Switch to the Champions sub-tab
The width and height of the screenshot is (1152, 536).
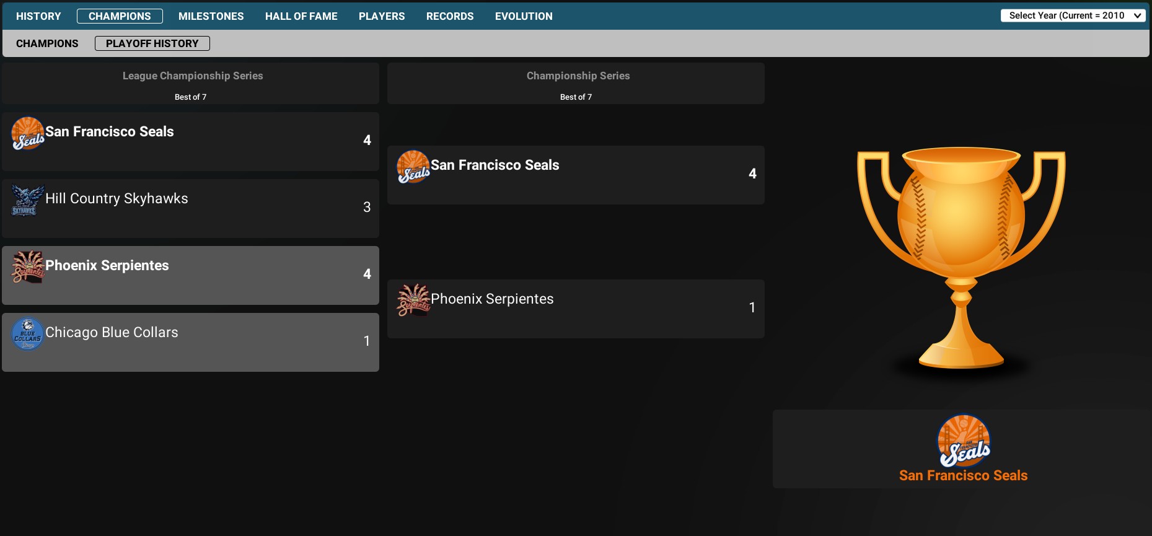pos(47,43)
